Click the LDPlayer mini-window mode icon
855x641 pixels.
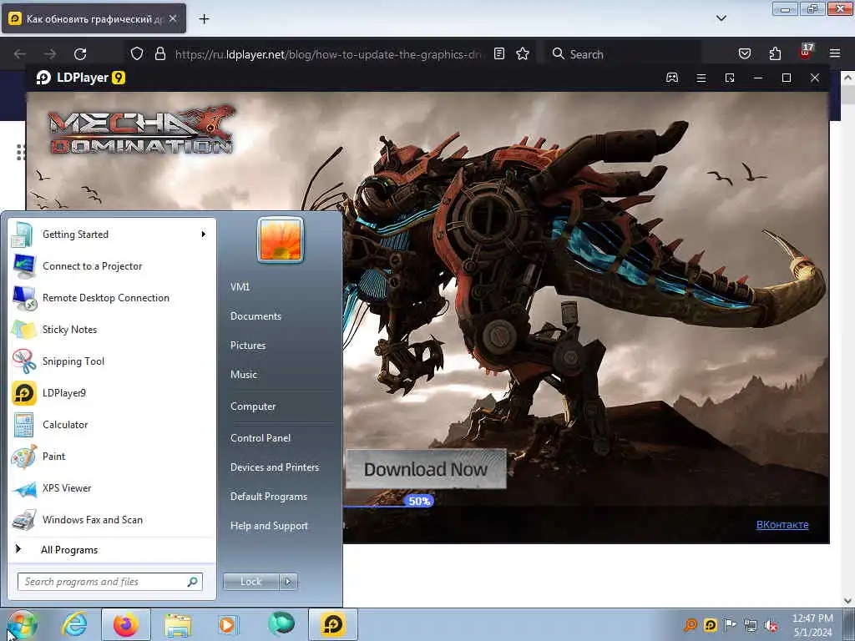[730, 78]
